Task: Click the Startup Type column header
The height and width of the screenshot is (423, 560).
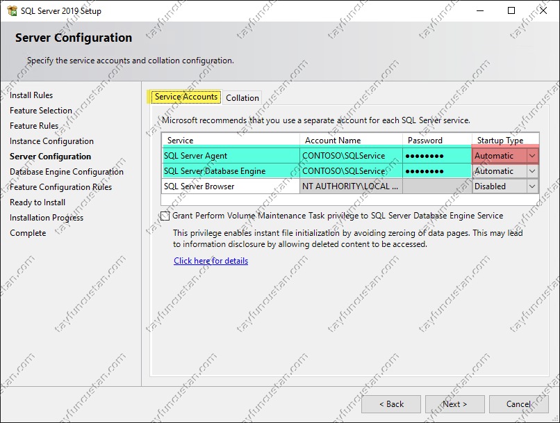Action: pos(505,140)
